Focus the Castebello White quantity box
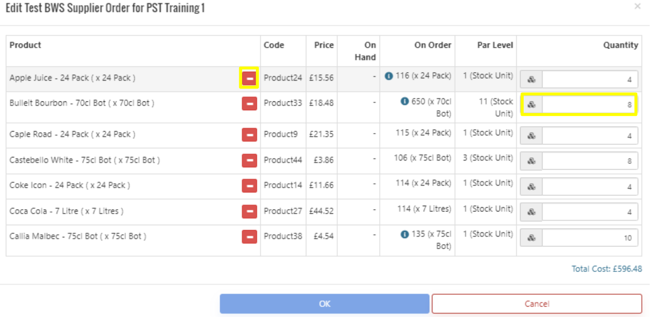Image resolution: width=653 pixels, height=317 pixels. 589,162
